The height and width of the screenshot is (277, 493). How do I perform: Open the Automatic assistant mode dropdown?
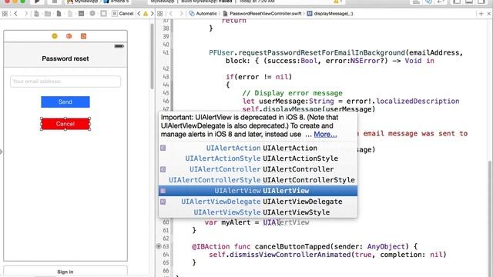pyautogui.click(x=203, y=14)
